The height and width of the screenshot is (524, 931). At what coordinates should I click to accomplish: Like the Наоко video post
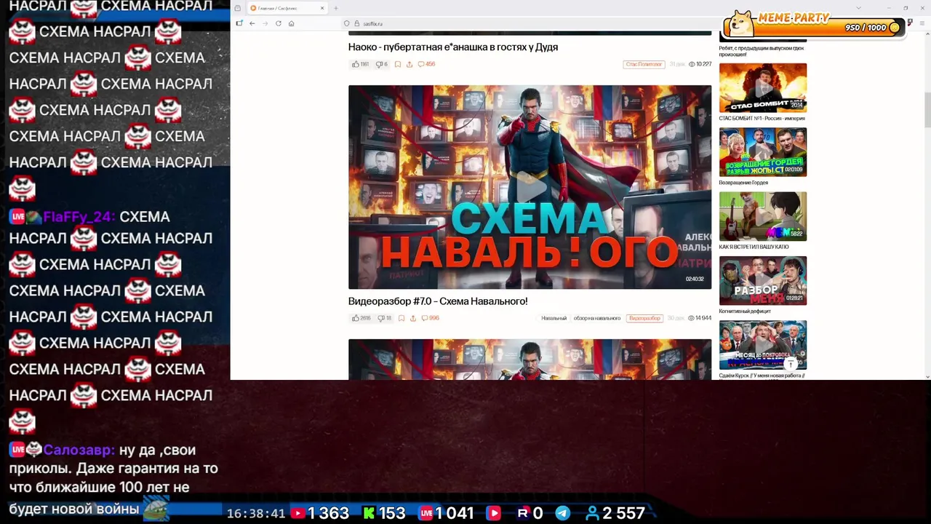(x=360, y=64)
